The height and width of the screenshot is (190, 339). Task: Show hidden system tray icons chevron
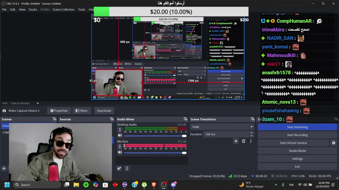(x=276, y=185)
